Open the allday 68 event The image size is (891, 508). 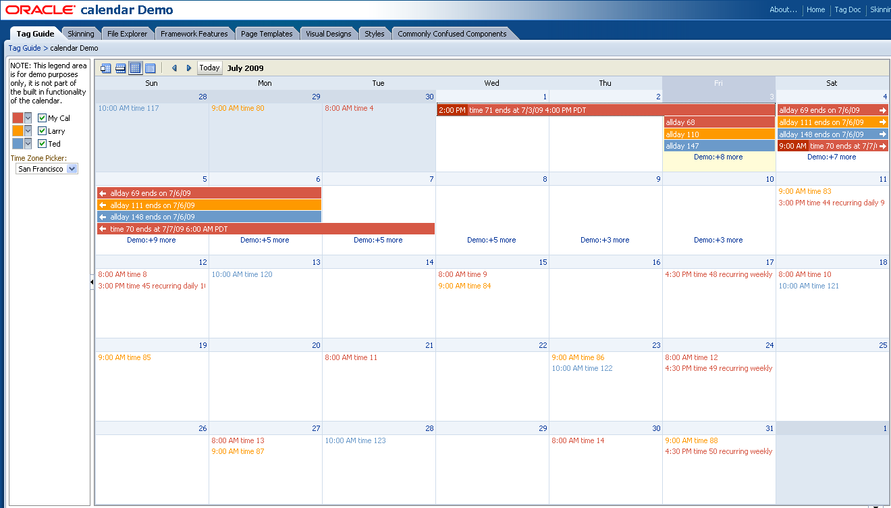point(719,122)
